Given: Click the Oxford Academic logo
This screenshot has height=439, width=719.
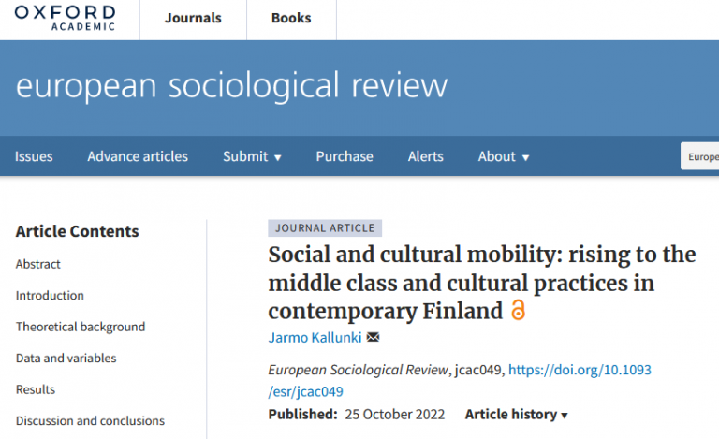Looking at the screenshot, I should 66,18.
